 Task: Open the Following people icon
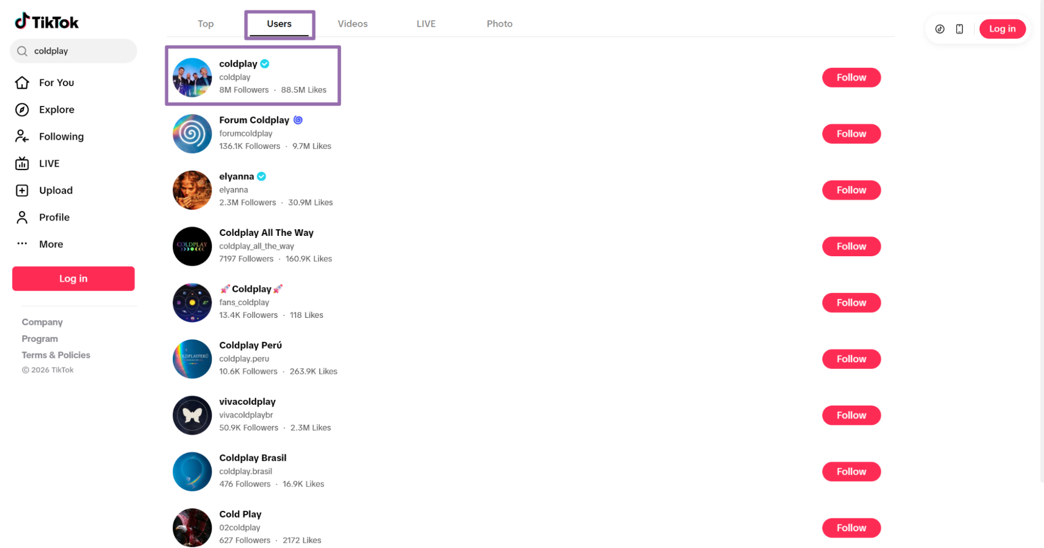point(22,136)
